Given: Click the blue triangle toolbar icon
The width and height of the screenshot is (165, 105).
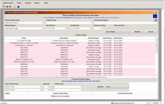Looking at the screenshot, I should pos(18,7).
